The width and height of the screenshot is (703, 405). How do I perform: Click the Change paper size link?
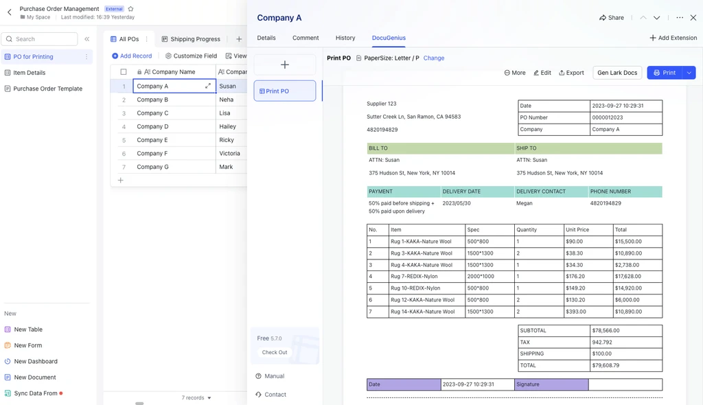pyautogui.click(x=434, y=58)
